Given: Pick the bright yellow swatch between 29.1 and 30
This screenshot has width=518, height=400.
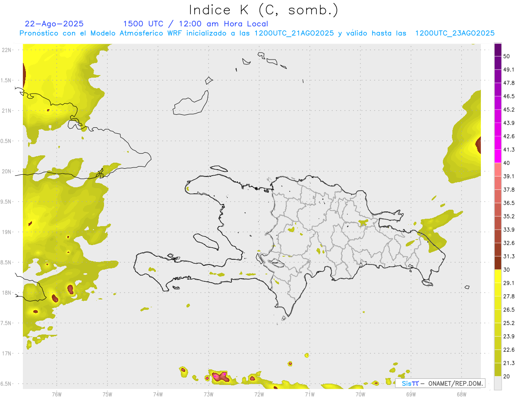Looking at the screenshot, I should tap(498, 276).
